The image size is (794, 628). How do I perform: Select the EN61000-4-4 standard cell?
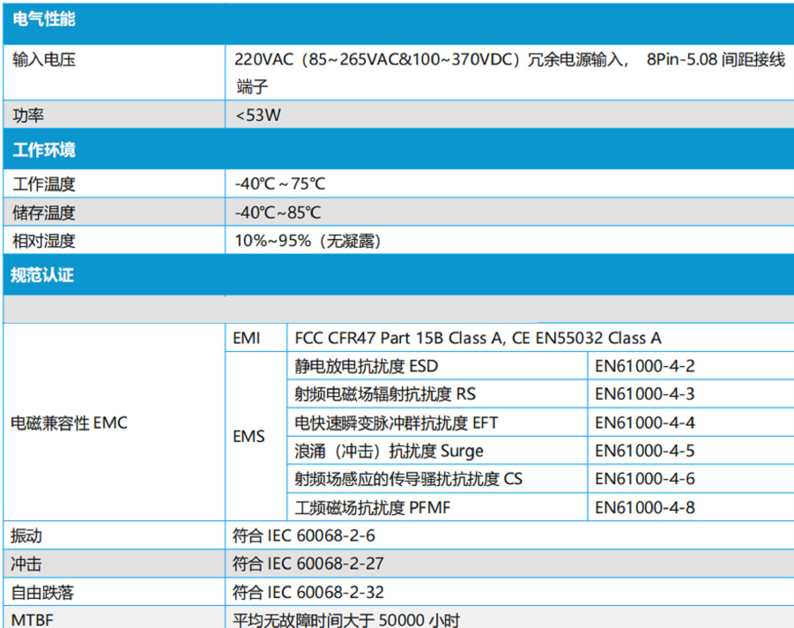click(691, 422)
